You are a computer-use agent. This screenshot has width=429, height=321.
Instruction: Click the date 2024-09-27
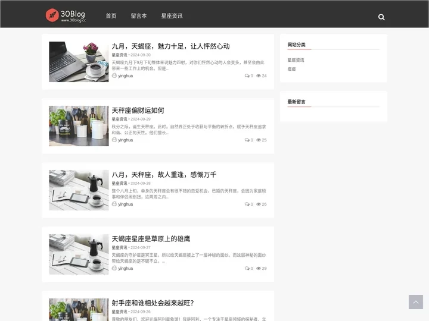[x=141, y=247]
